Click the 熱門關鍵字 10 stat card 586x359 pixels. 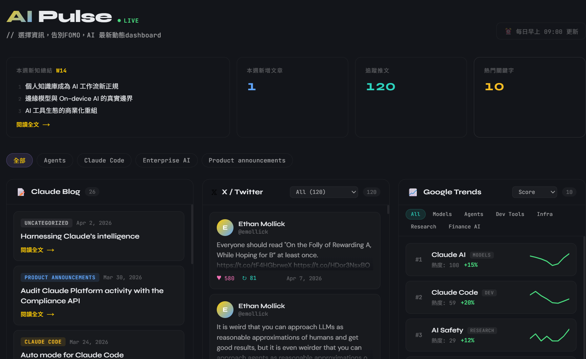530,97
